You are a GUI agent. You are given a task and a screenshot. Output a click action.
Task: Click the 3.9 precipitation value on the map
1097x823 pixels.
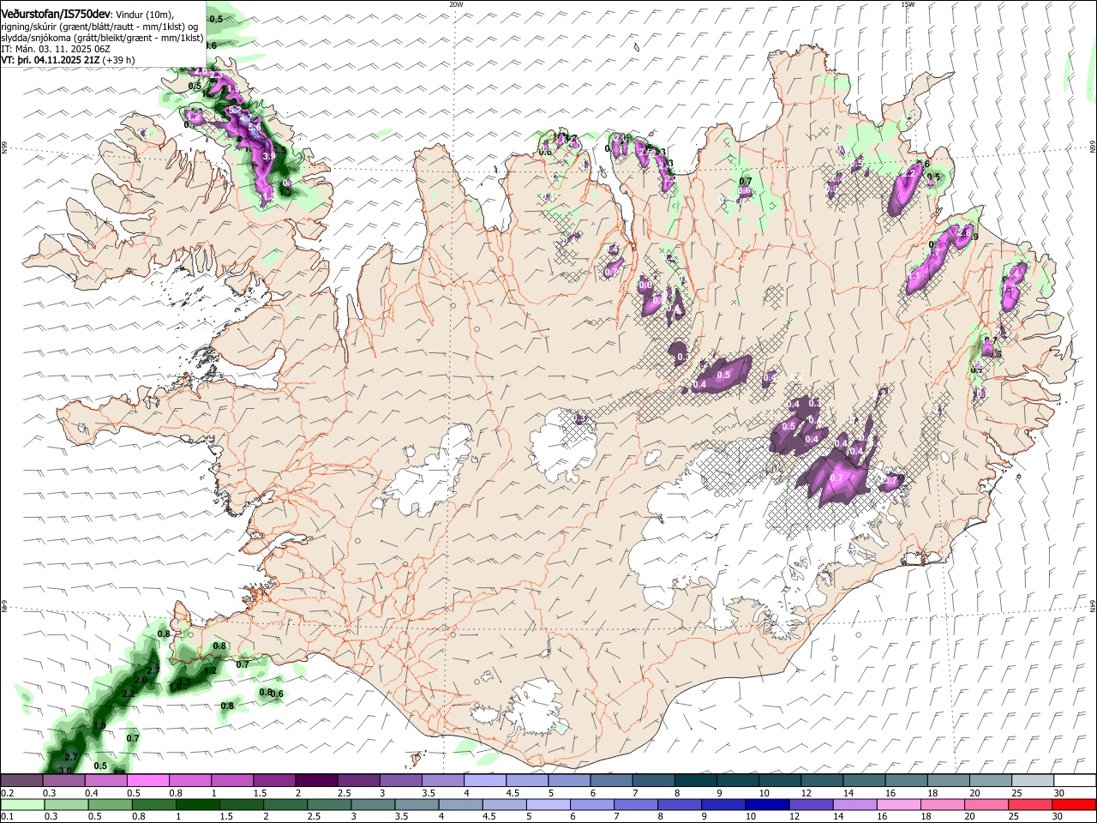click(x=268, y=157)
